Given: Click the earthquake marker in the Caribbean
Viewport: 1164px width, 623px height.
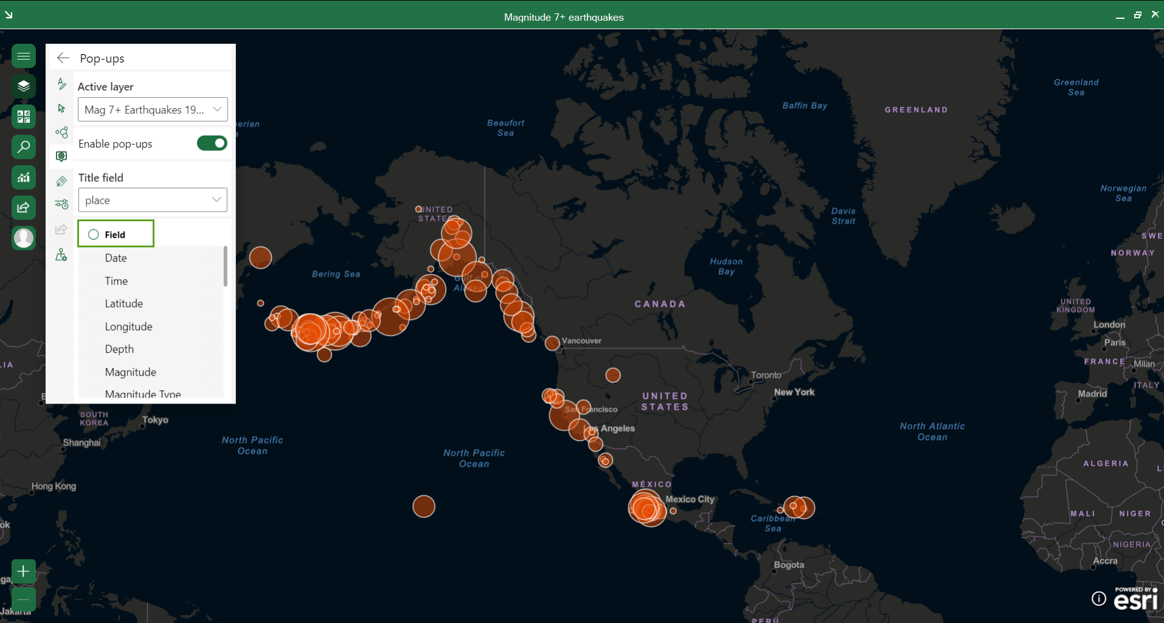Looking at the screenshot, I should pyautogui.click(x=799, y=507).
